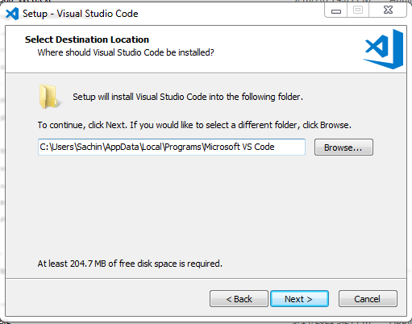Screen dimensions: 412x324
Task: Click the background window strip below the dialog
Action: pyautogui.click(x=206, y=322)
